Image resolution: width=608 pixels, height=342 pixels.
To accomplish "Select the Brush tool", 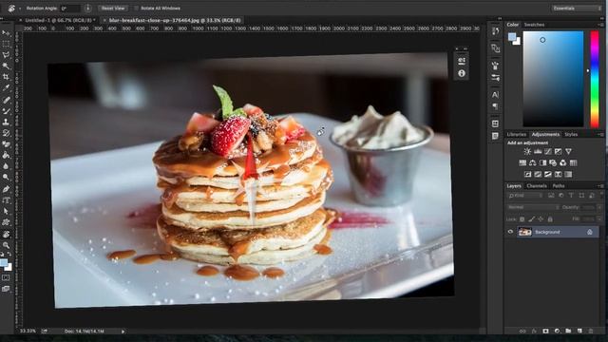I will pos(6,111).
